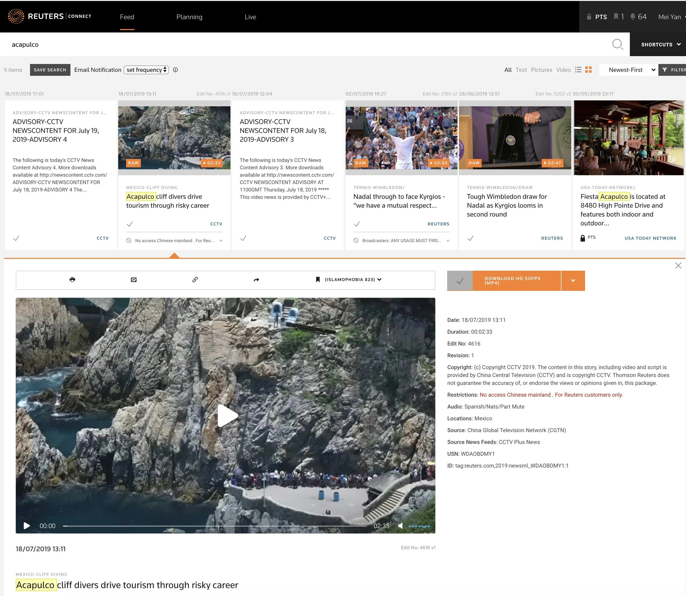Viewport: 686px width, 596px height.
Task: Click the bookmark icon beside Islamophobia 823
Action: [x=317, y=280]
